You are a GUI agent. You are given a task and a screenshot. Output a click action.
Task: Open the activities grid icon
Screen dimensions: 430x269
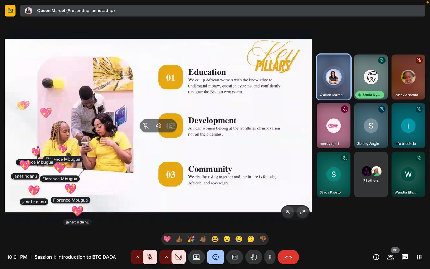(x=419, y=257)
